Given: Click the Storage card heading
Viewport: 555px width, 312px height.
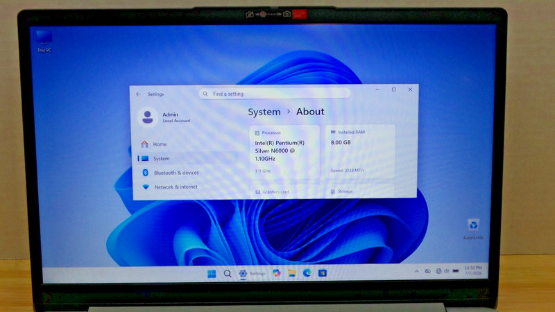Looking at the screenshot, I should [x=345, y=191].
